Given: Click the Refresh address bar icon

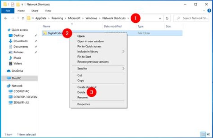Looking at the screenshot, I should click(x=167, y=18).
